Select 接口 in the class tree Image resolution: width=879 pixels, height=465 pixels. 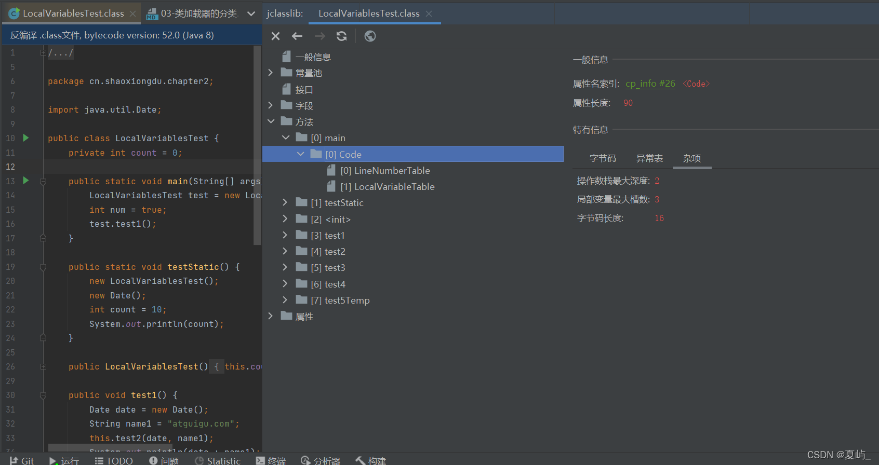tap(304, 89)
